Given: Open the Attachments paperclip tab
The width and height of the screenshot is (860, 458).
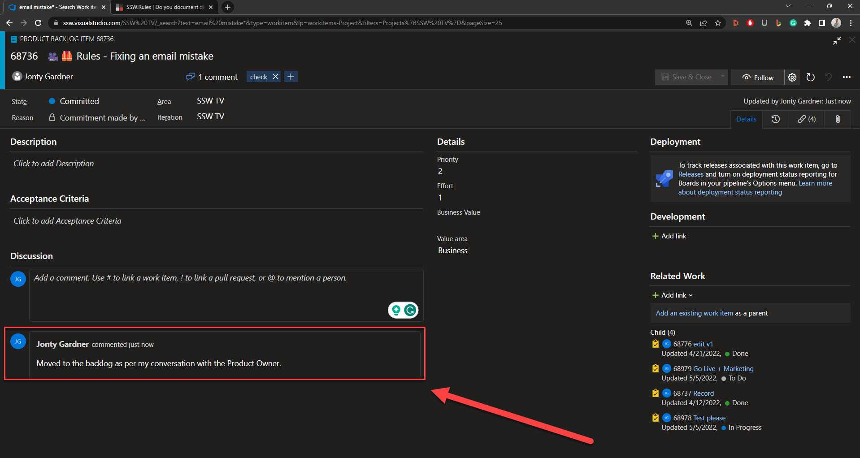Looking at the screenshot, I should 837,119.
